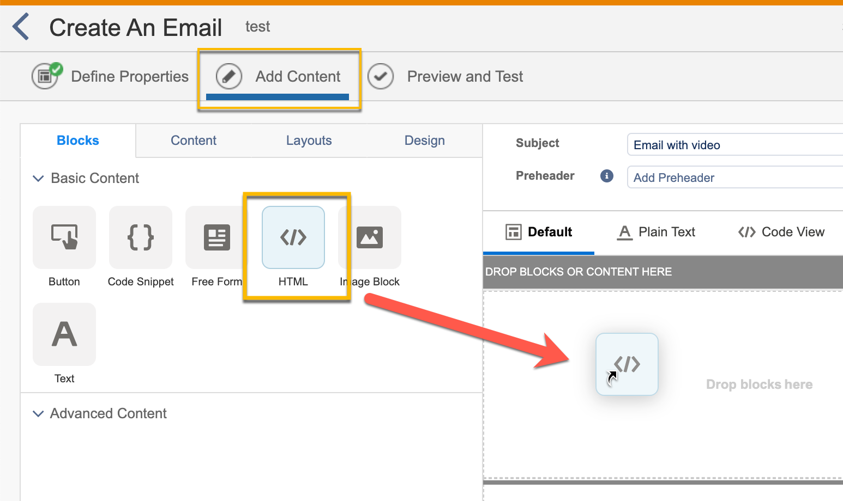Select the Image Block icon

pyautogui.click(x=370, y=237)
